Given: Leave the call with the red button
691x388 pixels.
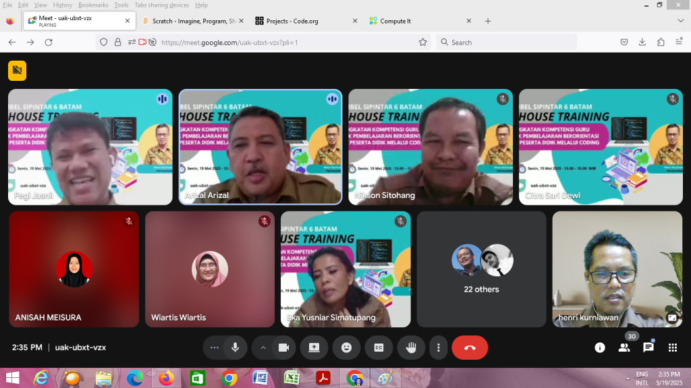Looking at the screenshot, I should [470, 348].
